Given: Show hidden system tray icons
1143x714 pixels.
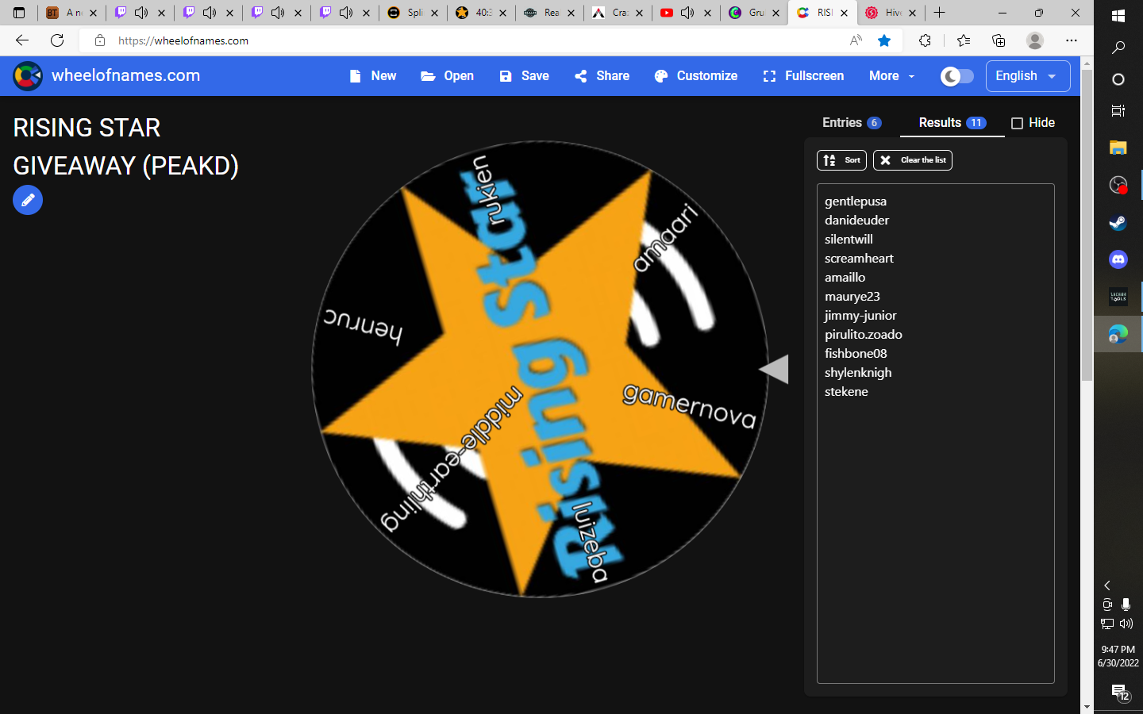Looking at the screenshot, I should click(1107, 585).
